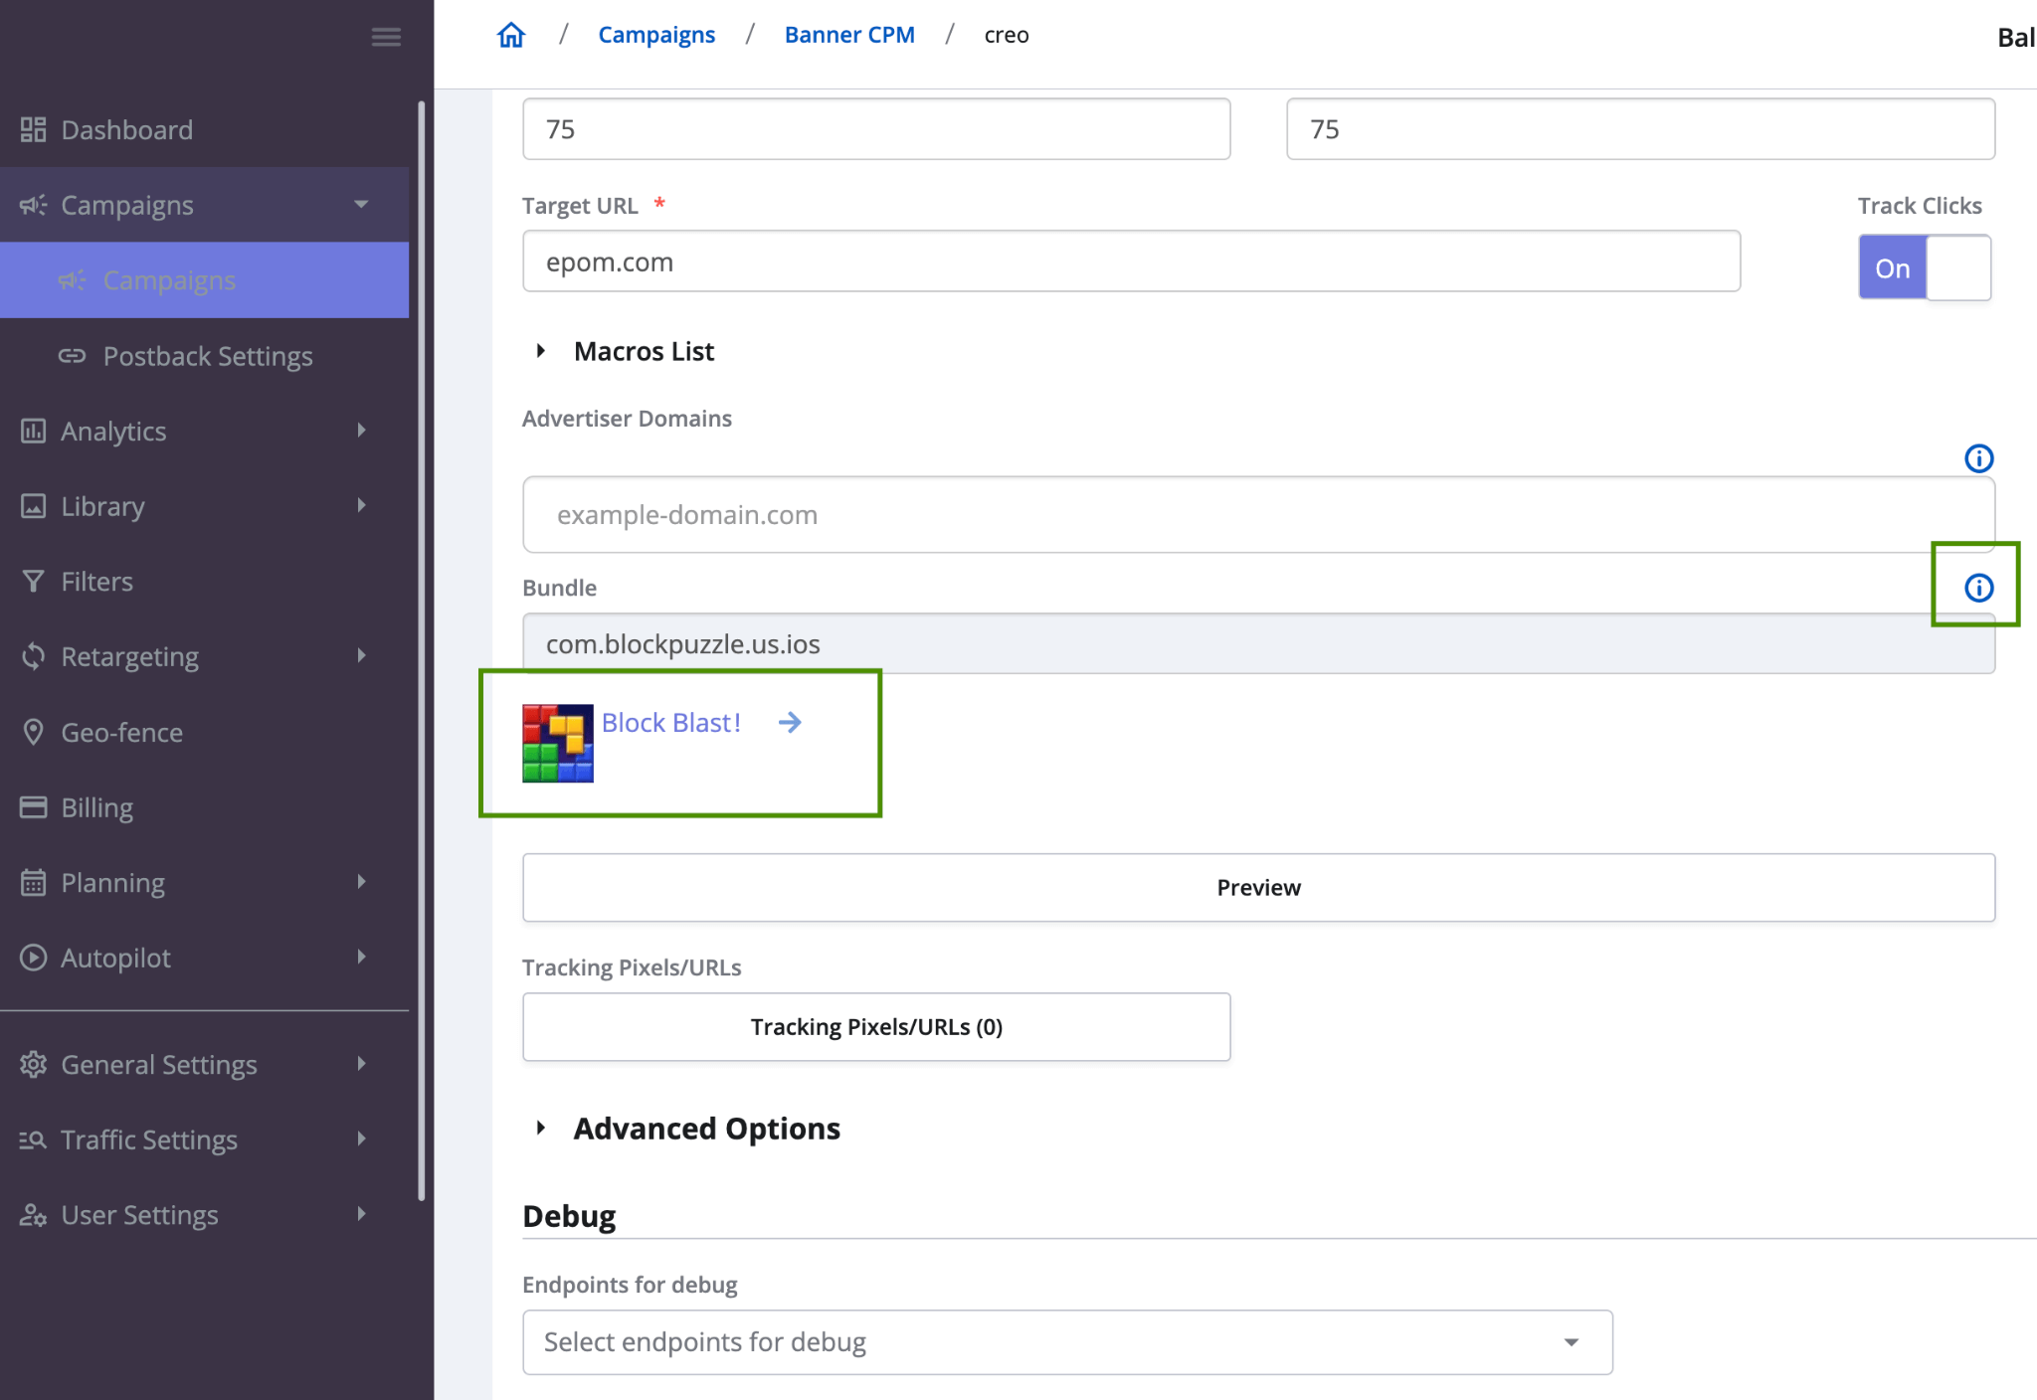Click the Traffic Settings search-list icon

click(x=34, y=1139)
